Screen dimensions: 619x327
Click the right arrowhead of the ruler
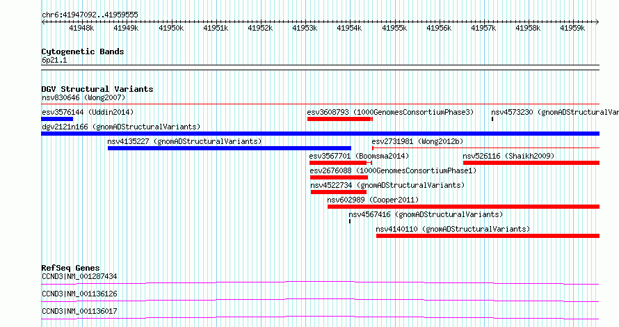(x=597, y=22)
